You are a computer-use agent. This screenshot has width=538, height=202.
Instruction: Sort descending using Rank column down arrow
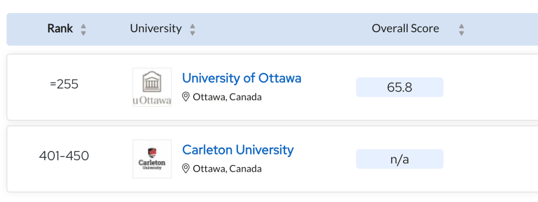83,33
